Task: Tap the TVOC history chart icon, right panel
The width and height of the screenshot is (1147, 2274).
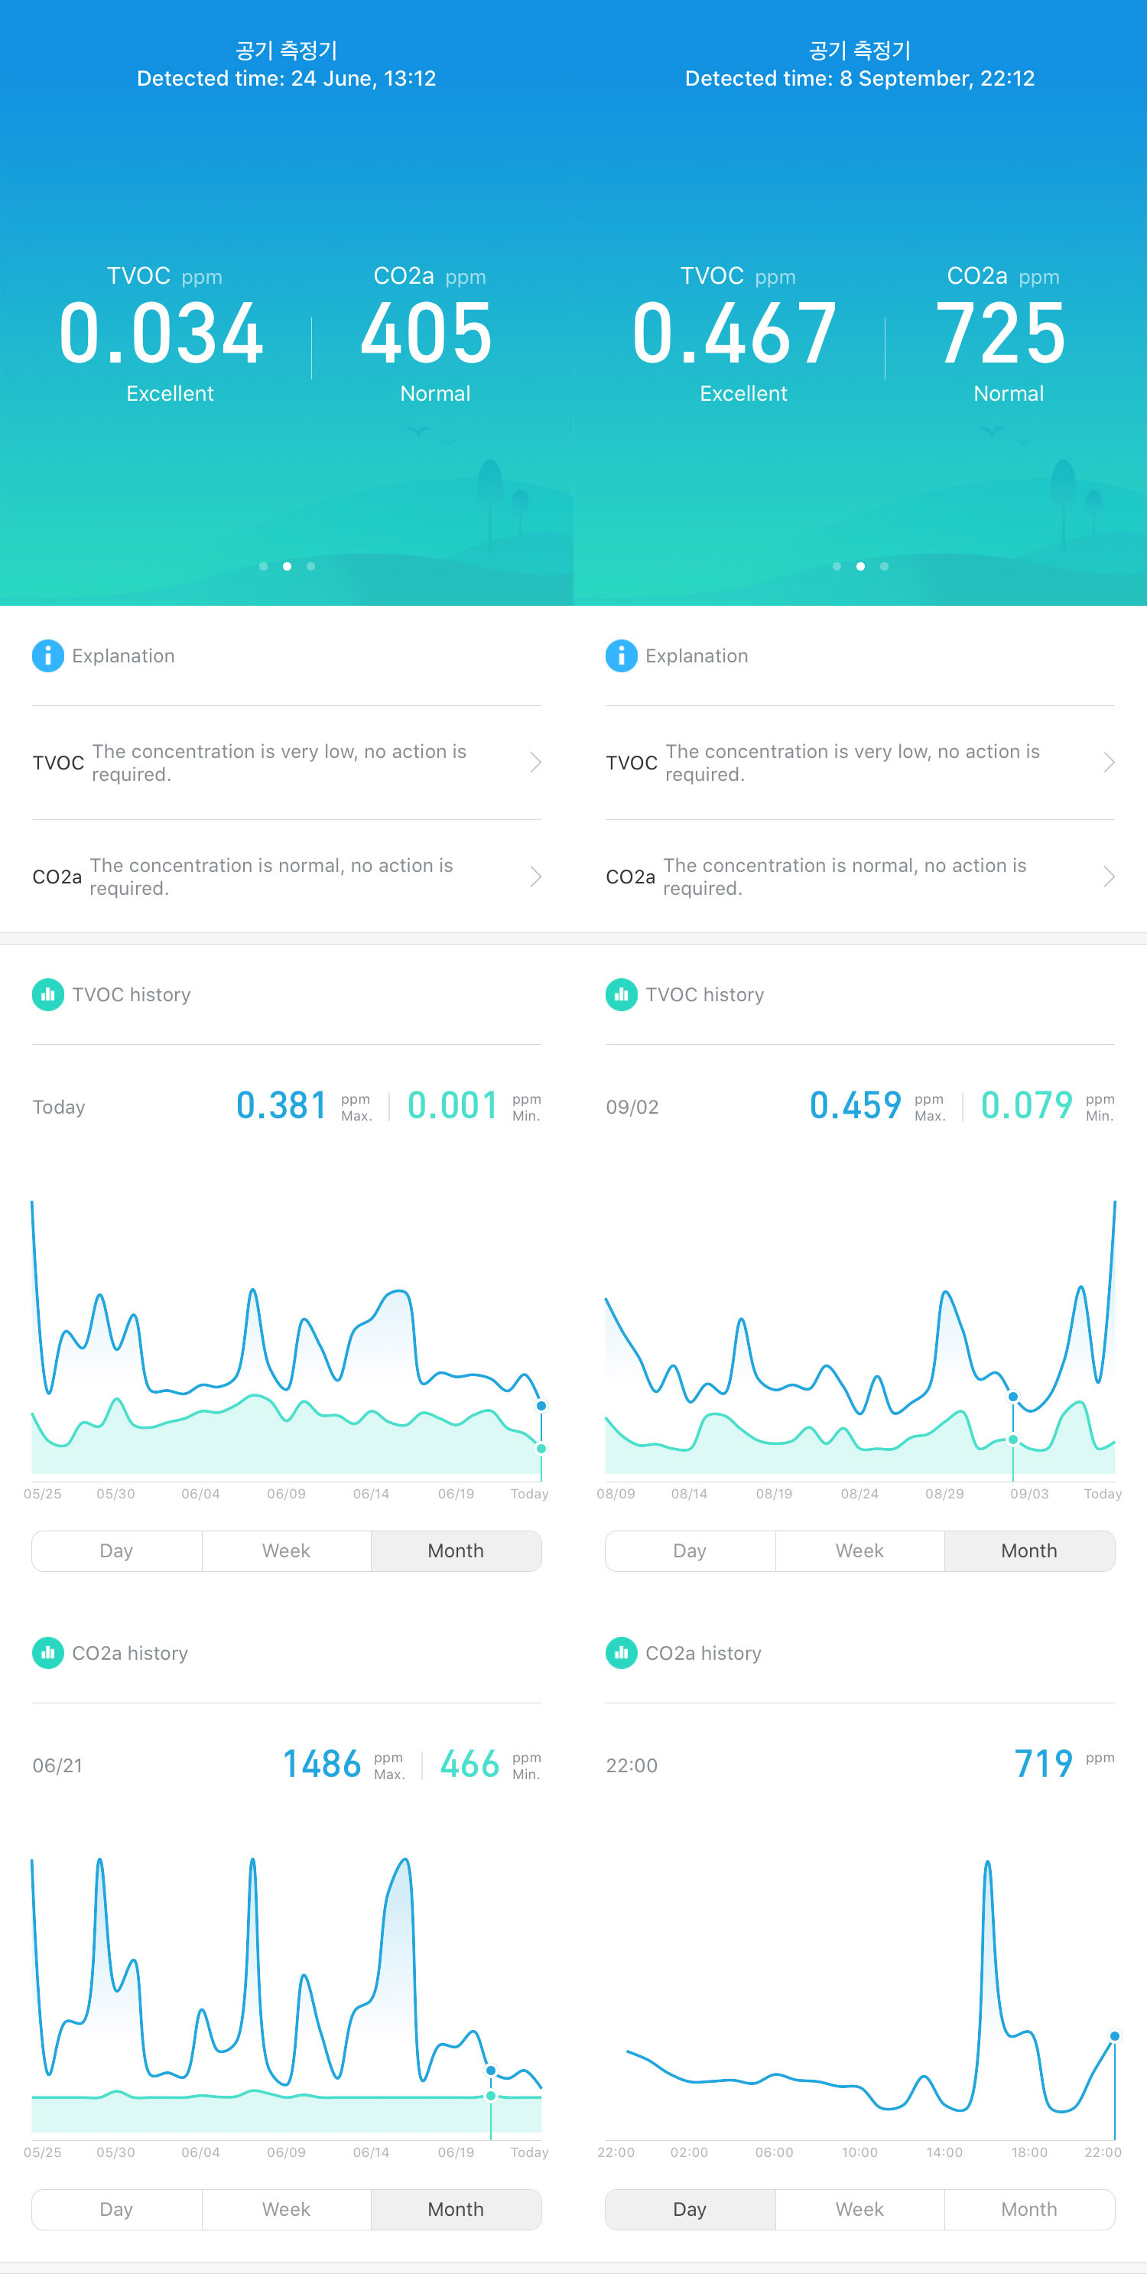Action: 621,995
